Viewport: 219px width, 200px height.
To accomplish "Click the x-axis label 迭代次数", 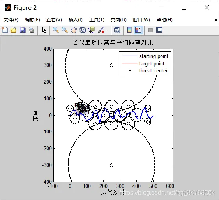I will pyautogui.click(x=113, y=192).
